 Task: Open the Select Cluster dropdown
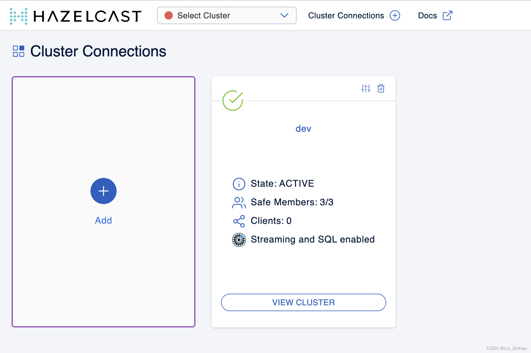point(227,15)
